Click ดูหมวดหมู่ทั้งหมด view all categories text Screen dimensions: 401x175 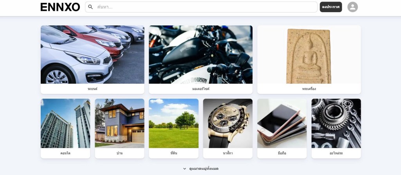coord(204,169)
